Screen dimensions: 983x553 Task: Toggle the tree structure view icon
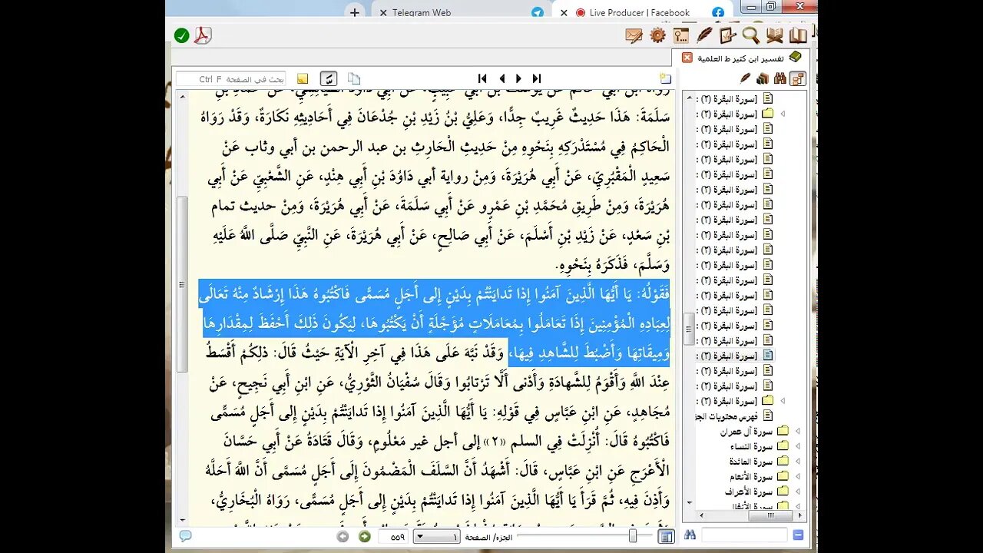click(798, 78)
